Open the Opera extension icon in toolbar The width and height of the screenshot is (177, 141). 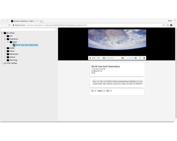168,25
